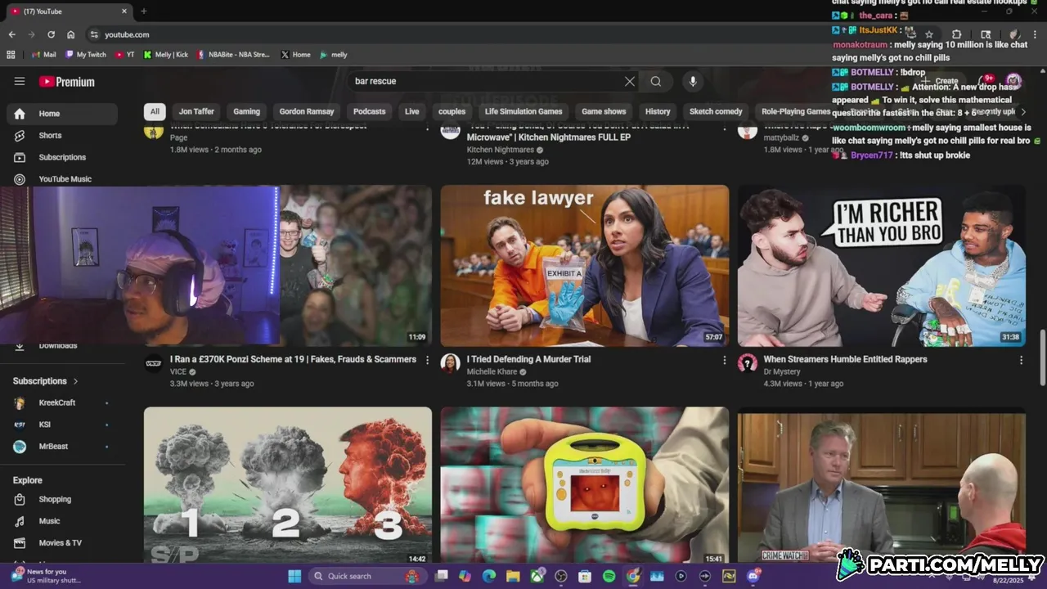Open Microsoft Edge from the taskbar
This screenshot has height=589, width=1047.
(489, 576)
